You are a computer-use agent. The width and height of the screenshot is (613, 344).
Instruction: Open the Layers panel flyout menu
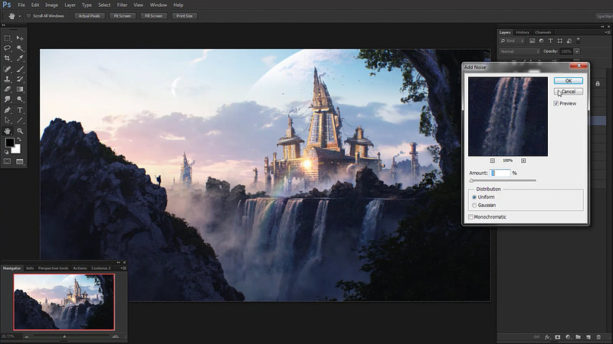click(607, 32)
